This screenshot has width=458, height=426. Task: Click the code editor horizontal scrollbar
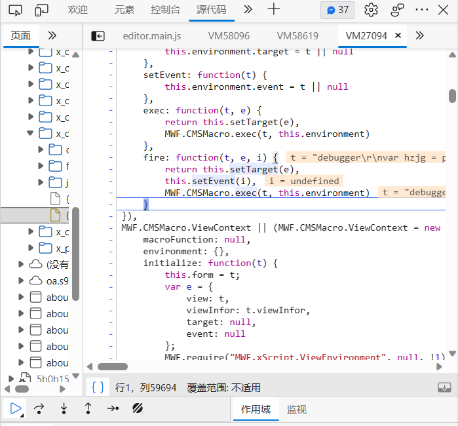[113, 366]
